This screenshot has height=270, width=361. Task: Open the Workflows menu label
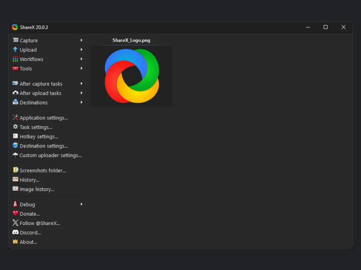coord(31,59)
